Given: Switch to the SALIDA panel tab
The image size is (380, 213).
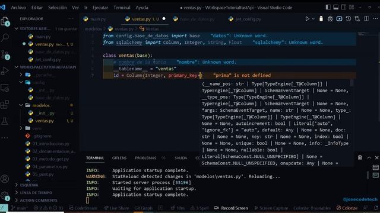Looking at the screenshot, I should 180,158.
